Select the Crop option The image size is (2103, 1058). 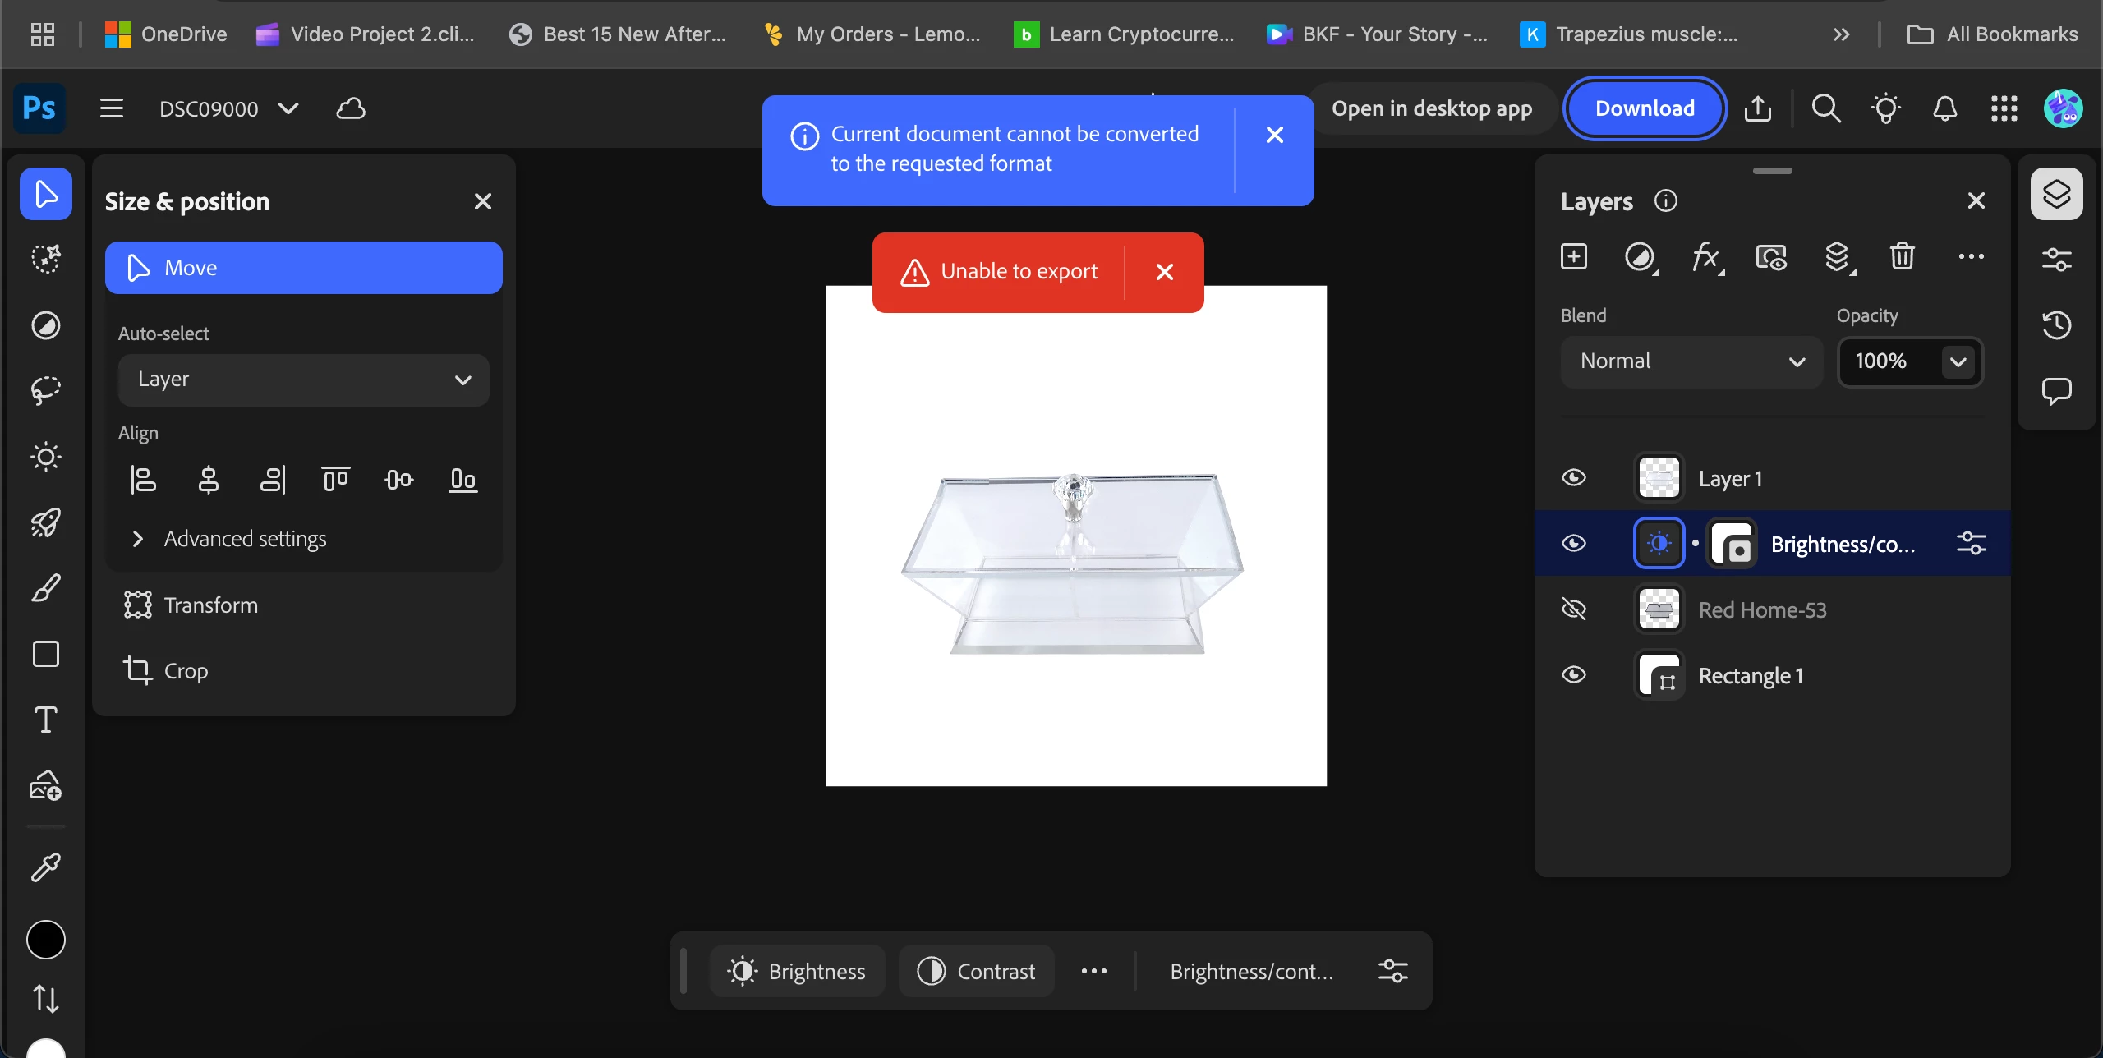point(186,671)
